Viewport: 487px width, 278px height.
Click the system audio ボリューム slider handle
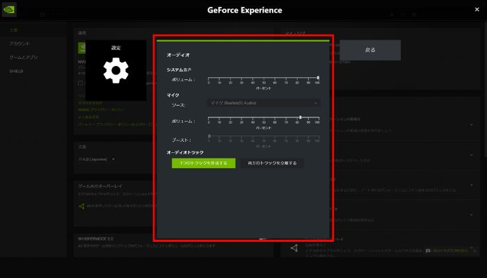[x=318, y=78]
